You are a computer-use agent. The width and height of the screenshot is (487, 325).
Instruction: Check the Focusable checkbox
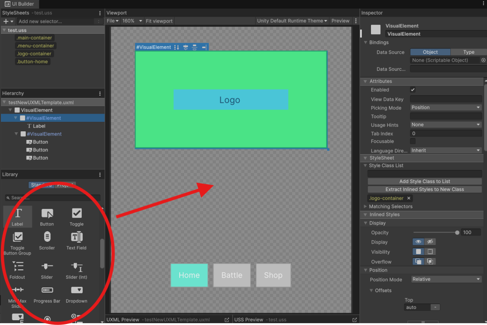click(413, 141)
